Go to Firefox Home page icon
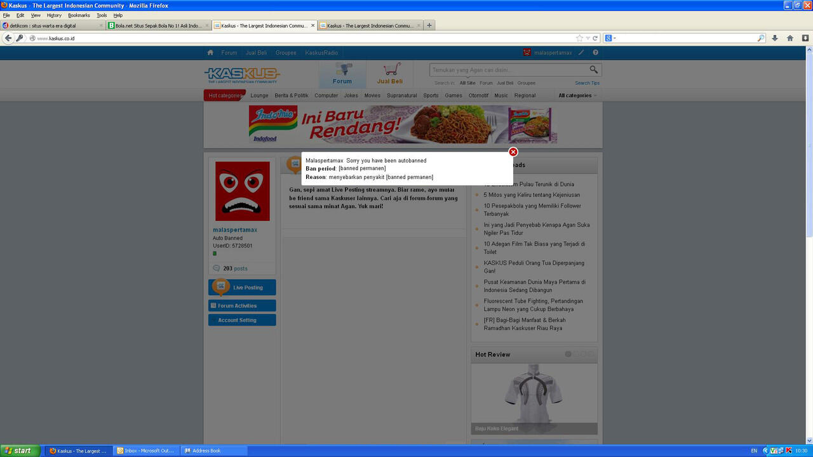The width and height of the screenshot is (813, 457). click(790, 38)
